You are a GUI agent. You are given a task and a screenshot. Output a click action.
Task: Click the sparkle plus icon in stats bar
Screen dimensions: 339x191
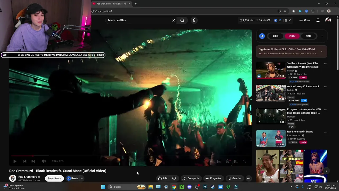[x=289, y=20]
